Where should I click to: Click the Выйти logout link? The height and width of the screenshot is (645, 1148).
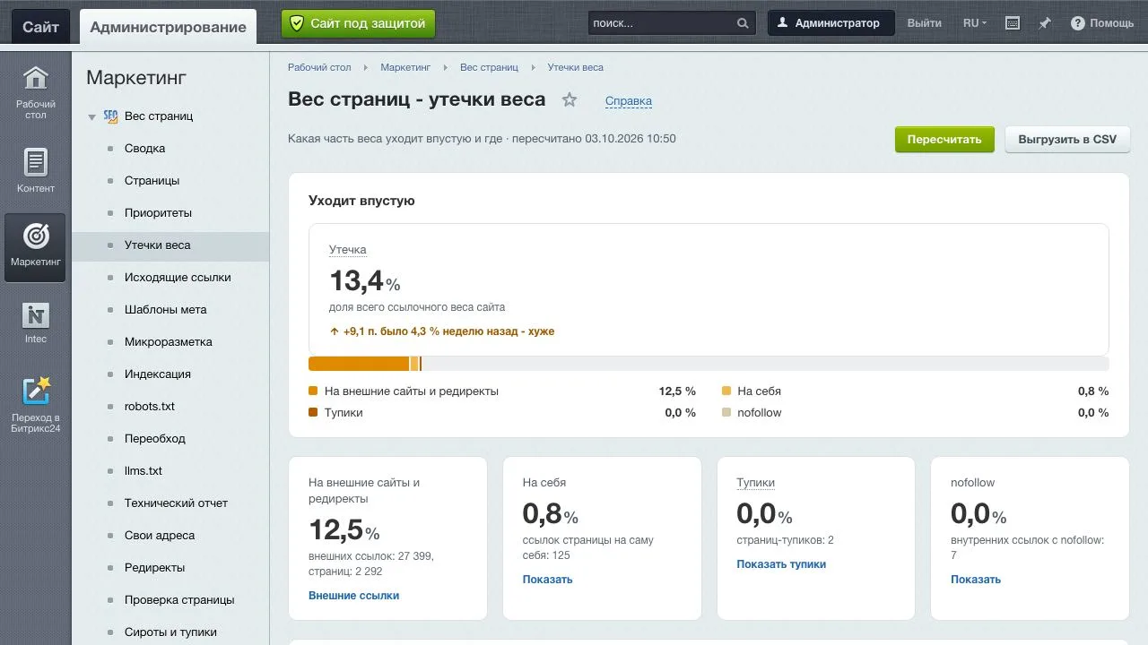(x=924, y=23)
